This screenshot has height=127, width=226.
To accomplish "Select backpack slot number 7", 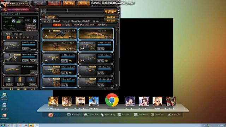I will (32, 38).
